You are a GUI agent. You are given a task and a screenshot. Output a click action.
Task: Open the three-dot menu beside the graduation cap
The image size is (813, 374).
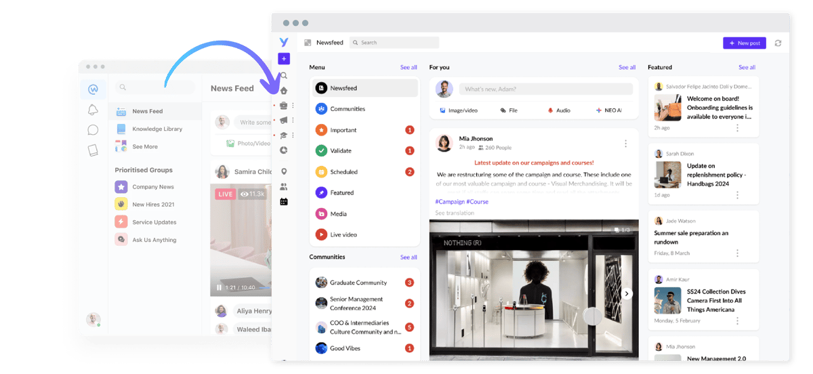pos(293,136)
